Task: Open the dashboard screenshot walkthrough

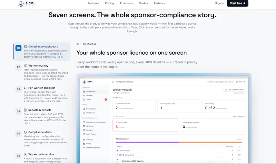Action: click(x=164, y=118)
